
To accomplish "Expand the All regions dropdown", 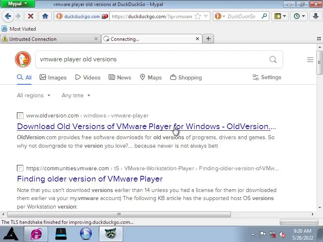I will (x=34, y=96).
